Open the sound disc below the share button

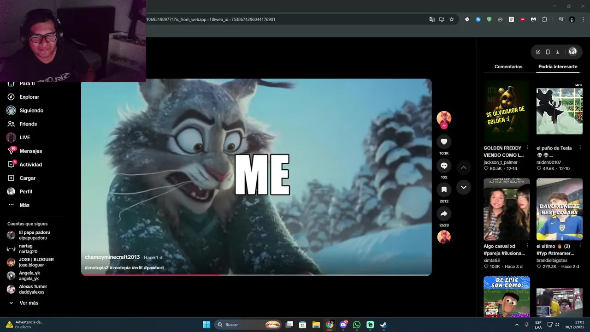point(444,237)
